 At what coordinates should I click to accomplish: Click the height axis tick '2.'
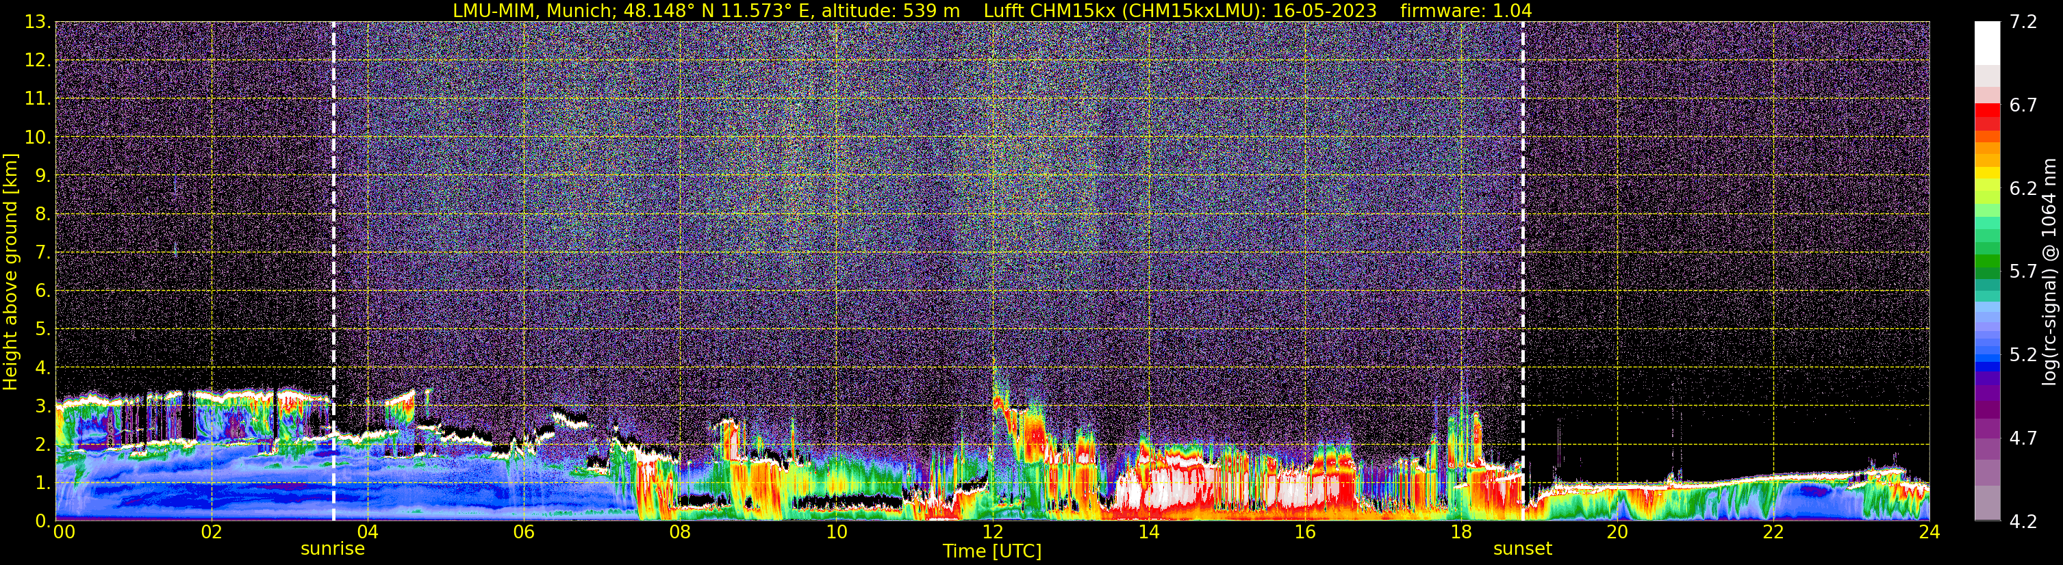point(42,444)
